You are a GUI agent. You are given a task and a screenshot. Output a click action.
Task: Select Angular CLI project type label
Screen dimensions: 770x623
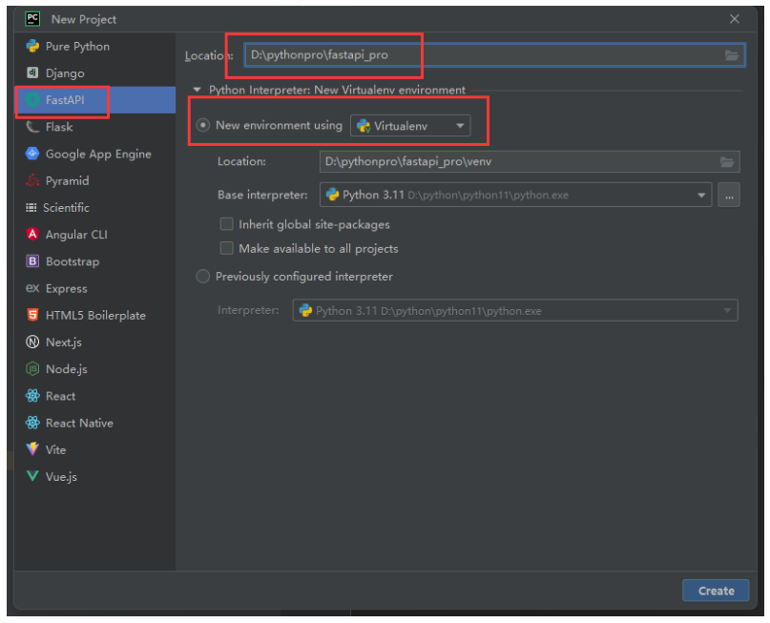76,235
